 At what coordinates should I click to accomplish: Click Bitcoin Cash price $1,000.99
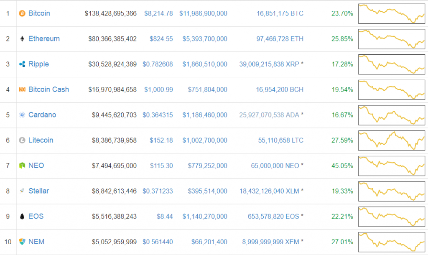(158, 89)
